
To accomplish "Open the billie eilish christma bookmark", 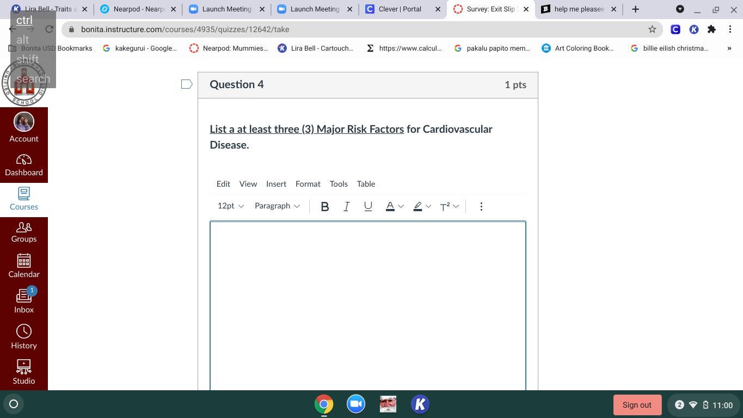I will click(670, 48).
